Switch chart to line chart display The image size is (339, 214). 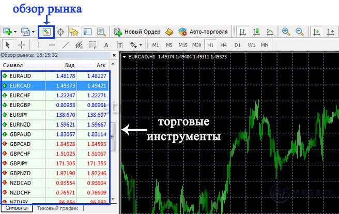coord(270,32)
